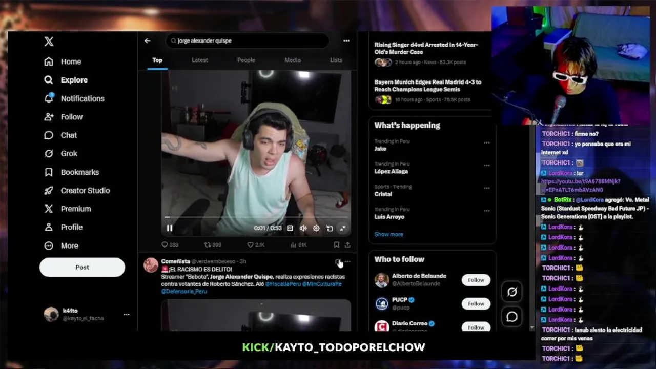The image size is (656, 369).
Task: View analytics of the video post
Action: [x=298, y=245]
